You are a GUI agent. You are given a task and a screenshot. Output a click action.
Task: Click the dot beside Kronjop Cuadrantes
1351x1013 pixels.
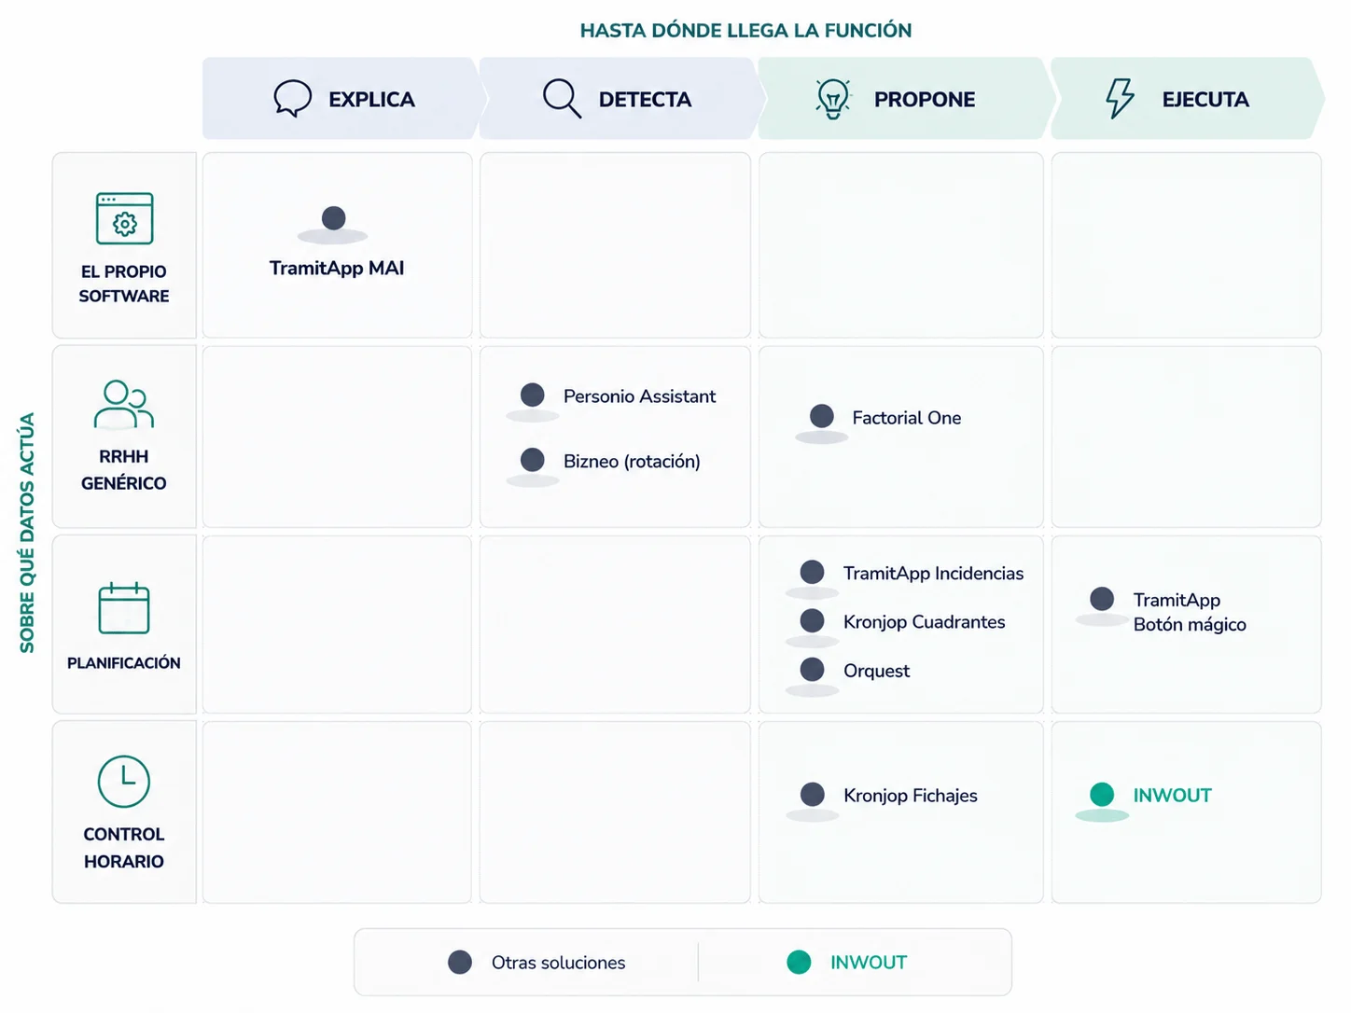tap(813, 620)
